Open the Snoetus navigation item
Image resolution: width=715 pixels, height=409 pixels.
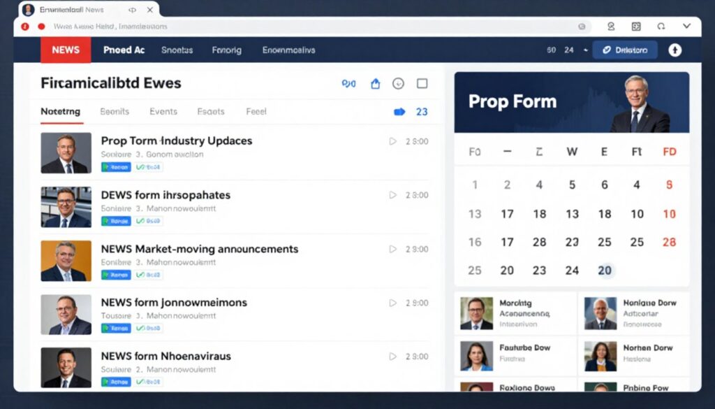coord(177,50)
